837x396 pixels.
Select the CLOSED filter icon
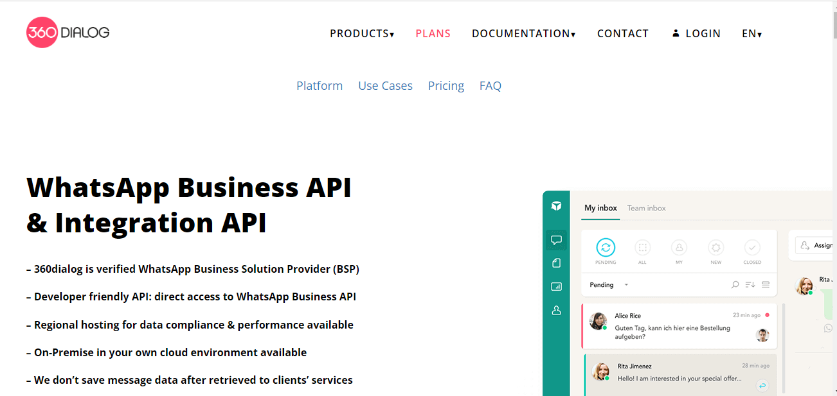pos(752,247)
